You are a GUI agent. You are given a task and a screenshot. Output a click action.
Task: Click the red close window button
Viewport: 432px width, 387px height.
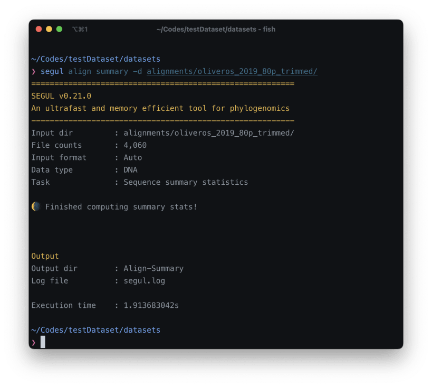(x=39, y=29)
